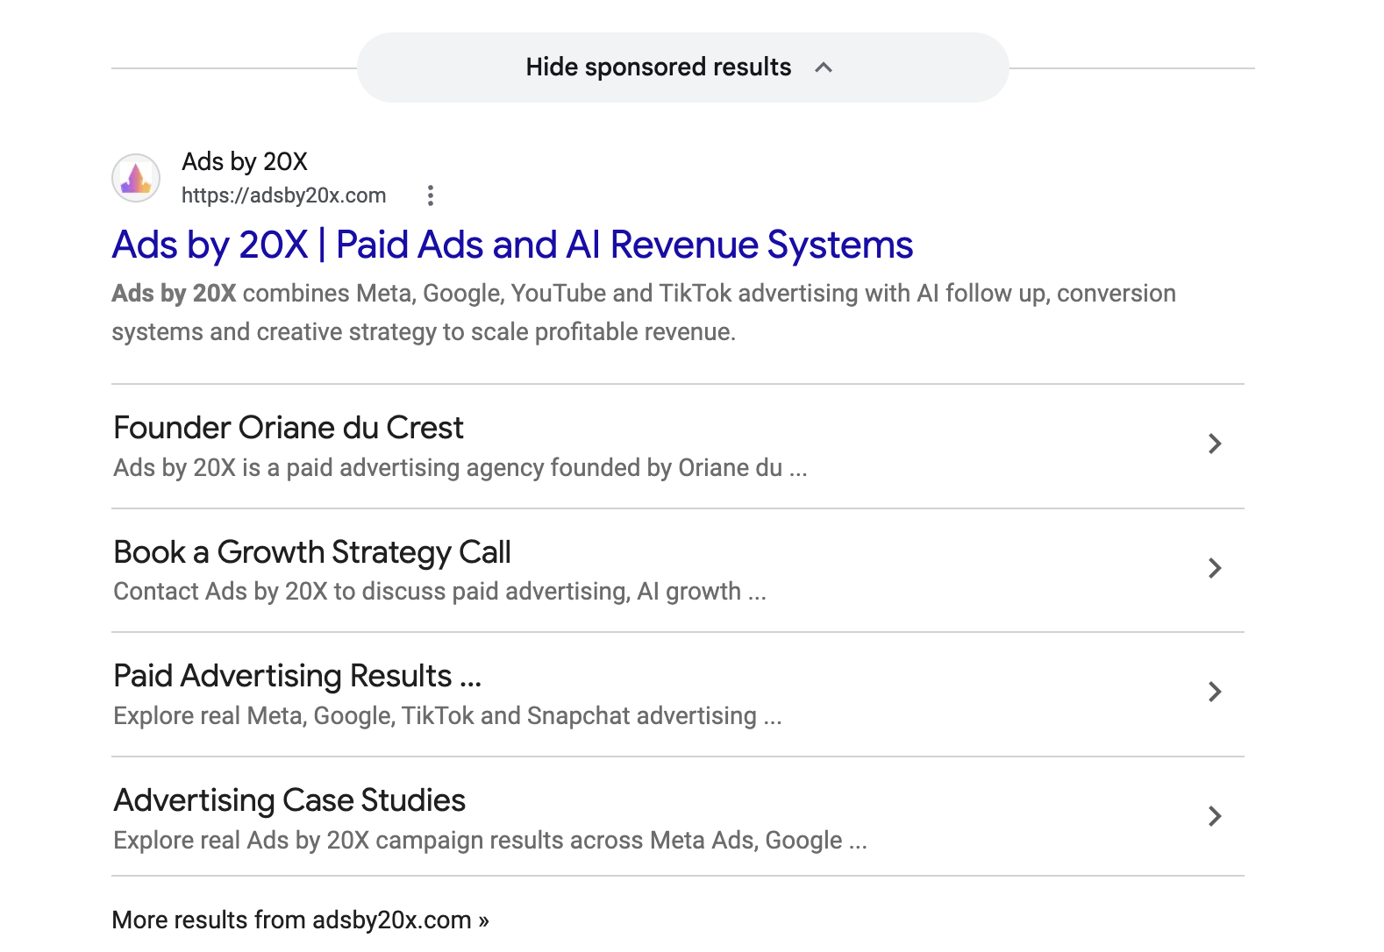The width and height of the screenshot is (1384, 952).
Task: Open the Paid Advertising Results chevron arrow
Action: click(1215, 692)
